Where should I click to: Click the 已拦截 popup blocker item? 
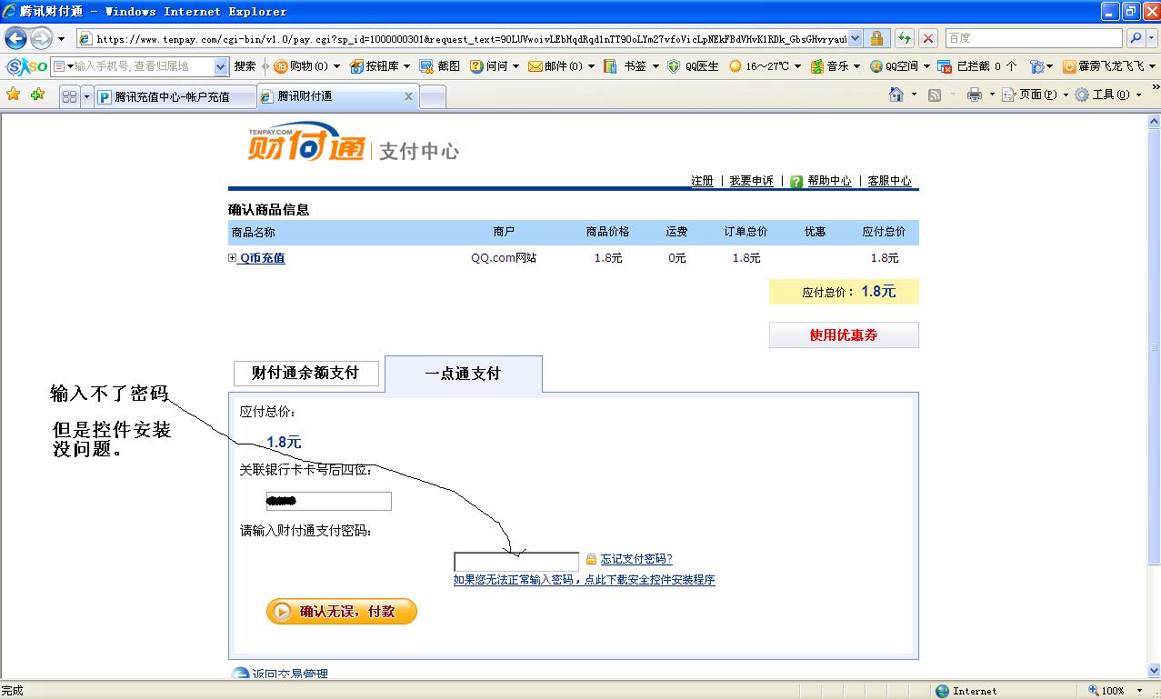(977, 66)
